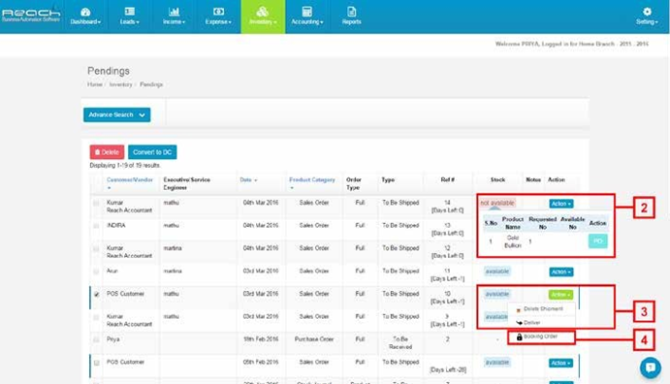This screenshot has height=384, width=670.
Task: Open Action dropdown for Kumar Ref 14 row
Action: coord(561,204)
